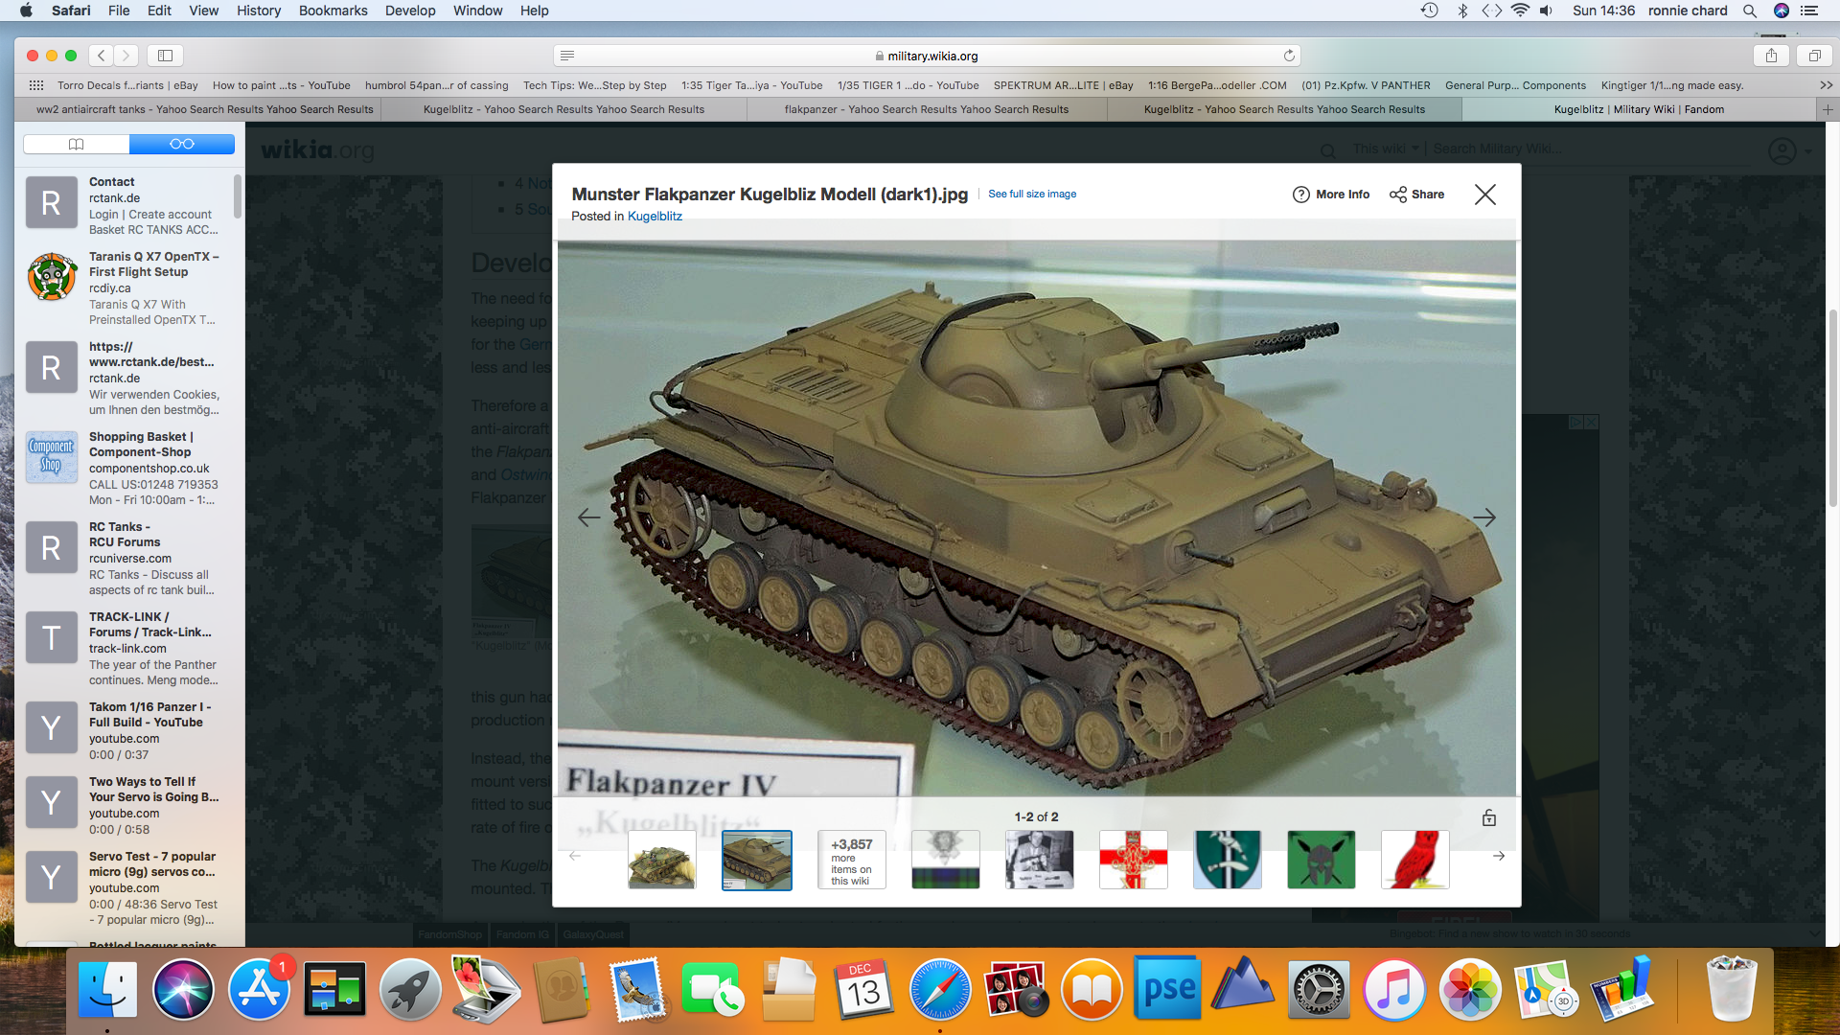Viewport: 1840px width, 1035px height.
Task: Open Reader view icon in address bar
Action: click(x=567, y=56)
